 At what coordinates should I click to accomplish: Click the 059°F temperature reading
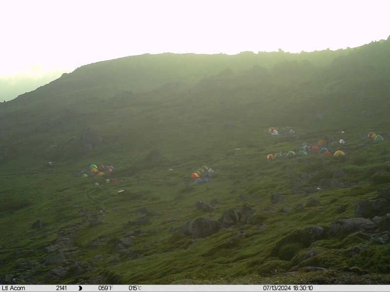[105, 288]
